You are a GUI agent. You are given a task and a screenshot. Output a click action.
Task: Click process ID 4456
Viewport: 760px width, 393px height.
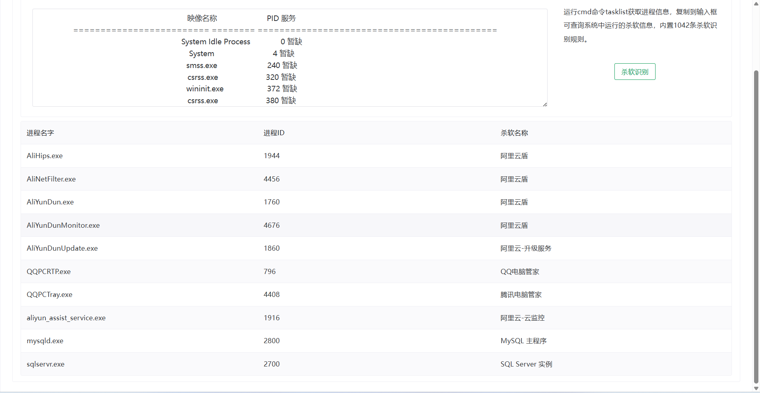point(272,179)
